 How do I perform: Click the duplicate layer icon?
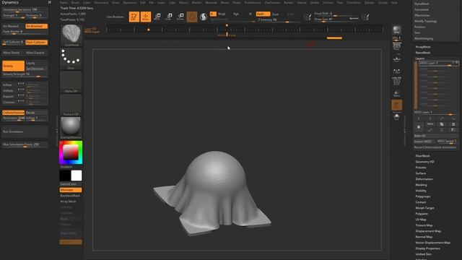tap(442, 124)
